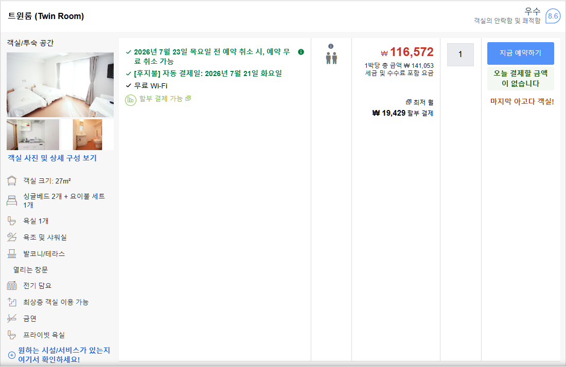This screenshot has width=566, height=367.
Task: Click the two-person occupancy icon
Action: [331, 58]
